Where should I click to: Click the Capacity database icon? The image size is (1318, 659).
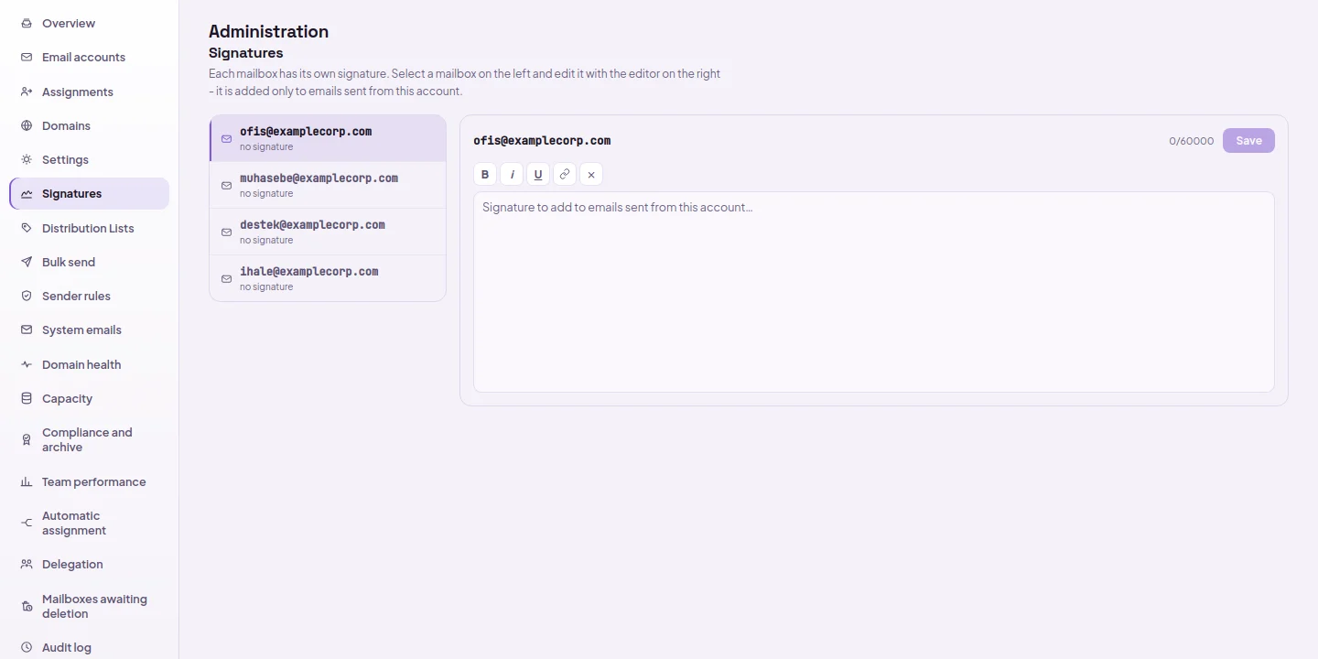[x=27, y=398]
